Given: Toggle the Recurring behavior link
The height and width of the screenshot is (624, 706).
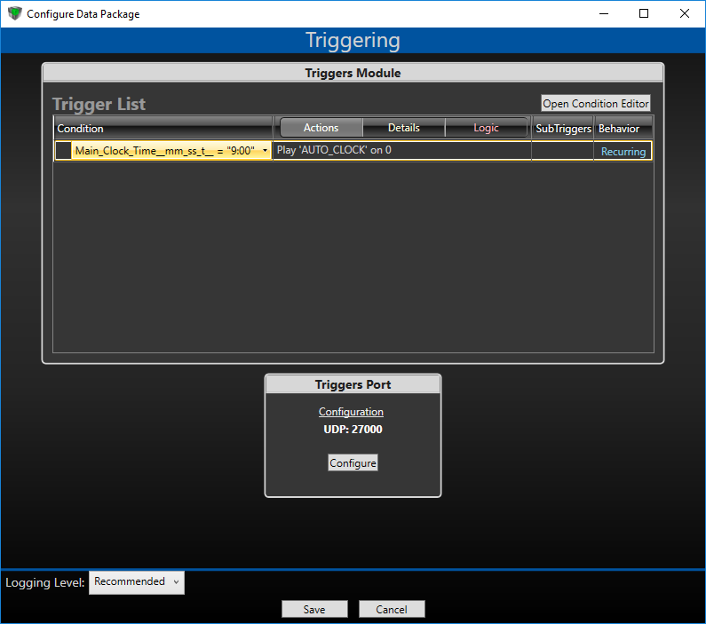Looking at the screenshot, I should coord(623,152).
